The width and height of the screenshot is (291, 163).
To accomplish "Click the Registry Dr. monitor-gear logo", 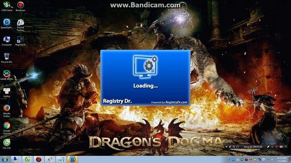I will pos(145,67).
